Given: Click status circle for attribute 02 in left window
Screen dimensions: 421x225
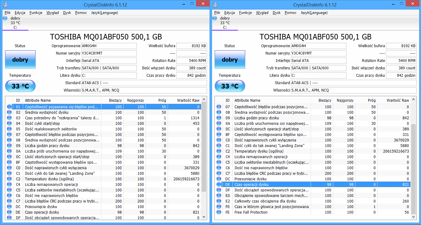Looking at the screenshot, I should tap(10, 112).
